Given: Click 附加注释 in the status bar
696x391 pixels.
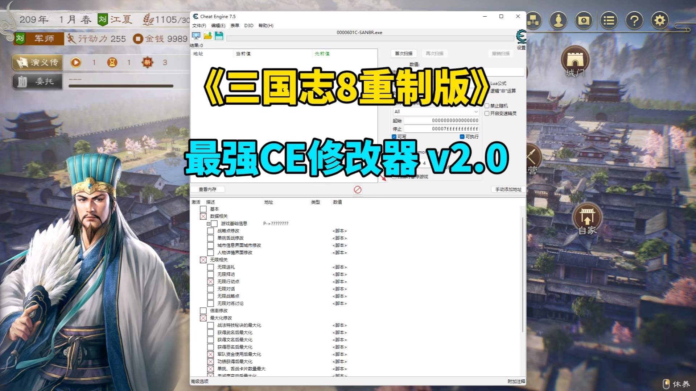Looking at the screenshot, I should pos(516,382).
